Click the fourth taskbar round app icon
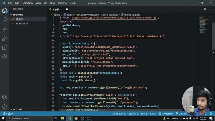 [82, 118]
